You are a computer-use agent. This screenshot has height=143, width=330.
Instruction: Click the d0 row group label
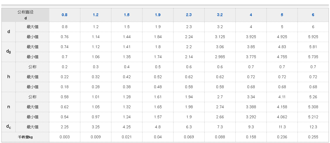coord(9,52)
